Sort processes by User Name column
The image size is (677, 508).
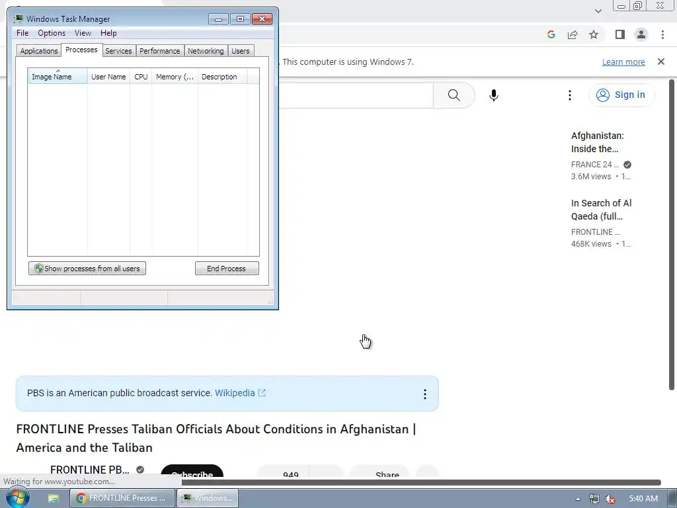108,77
